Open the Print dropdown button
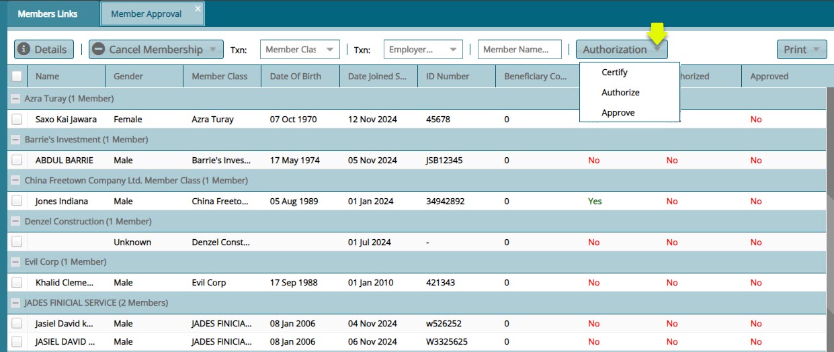The height and width of the screenshot is (352, 834). [x=802, y=49]
